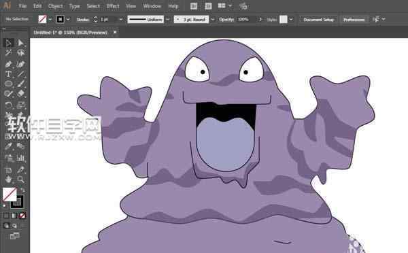The width and height of the screenshot is (408, 253).
Task: Select the Hand tool
Action: pos(8,180)
